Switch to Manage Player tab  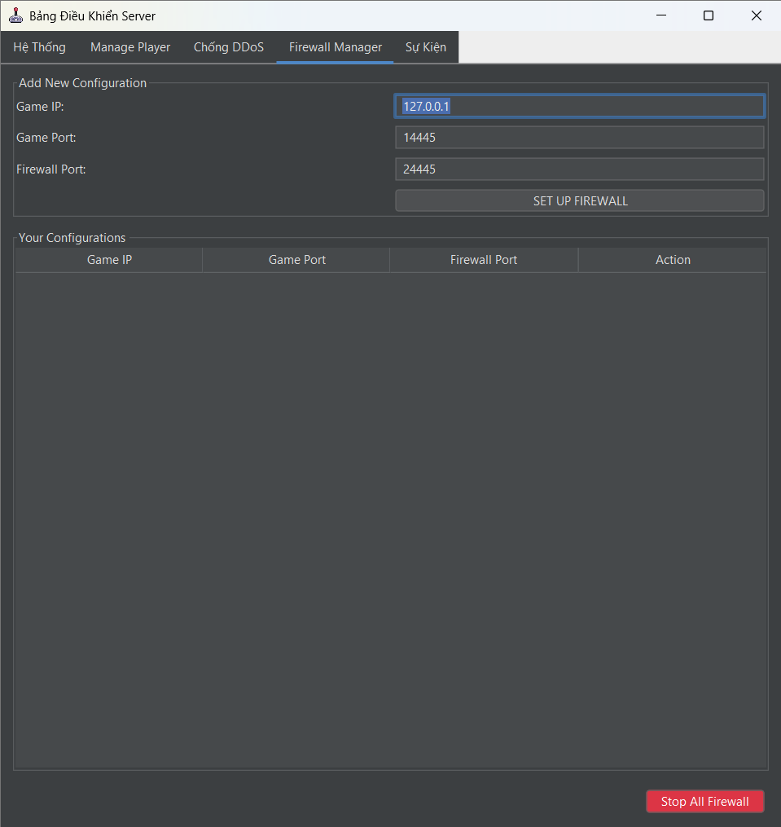[130, 47]
